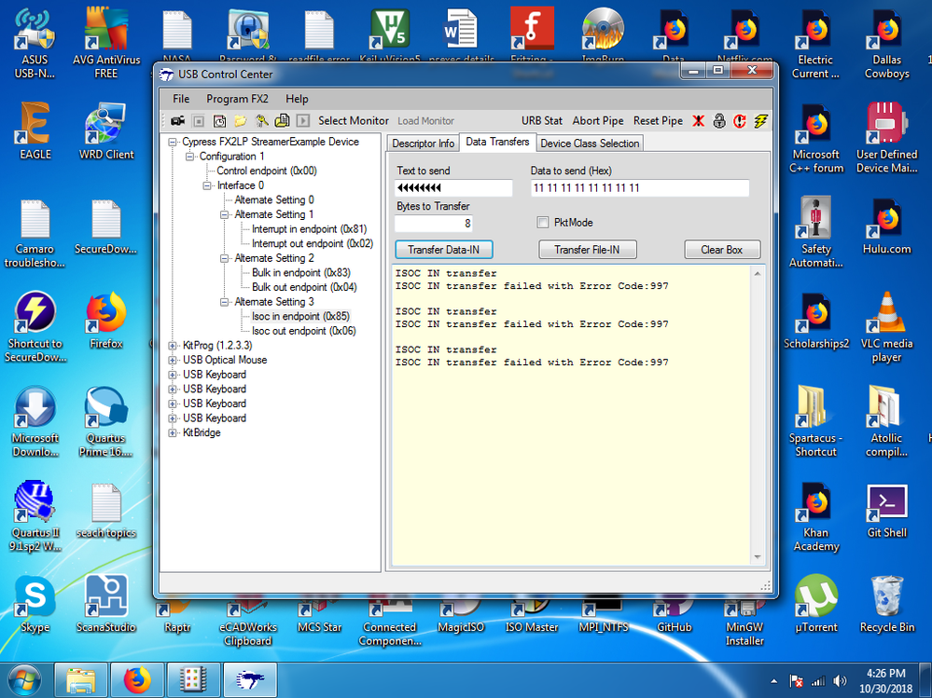Click the red X icon in the toolbar

click(698, 121)
